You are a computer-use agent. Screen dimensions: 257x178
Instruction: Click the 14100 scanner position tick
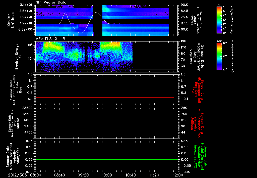[27, 120]
